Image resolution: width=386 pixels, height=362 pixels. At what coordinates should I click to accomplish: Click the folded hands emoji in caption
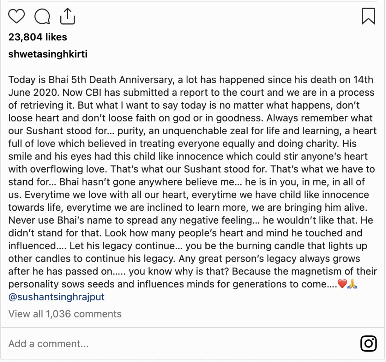[352, 284]
